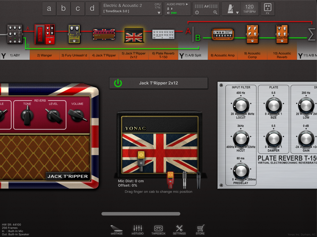Select the '10) Acoustic Reverb' chain label
317x237 pixels.
(x=282, y=55)
